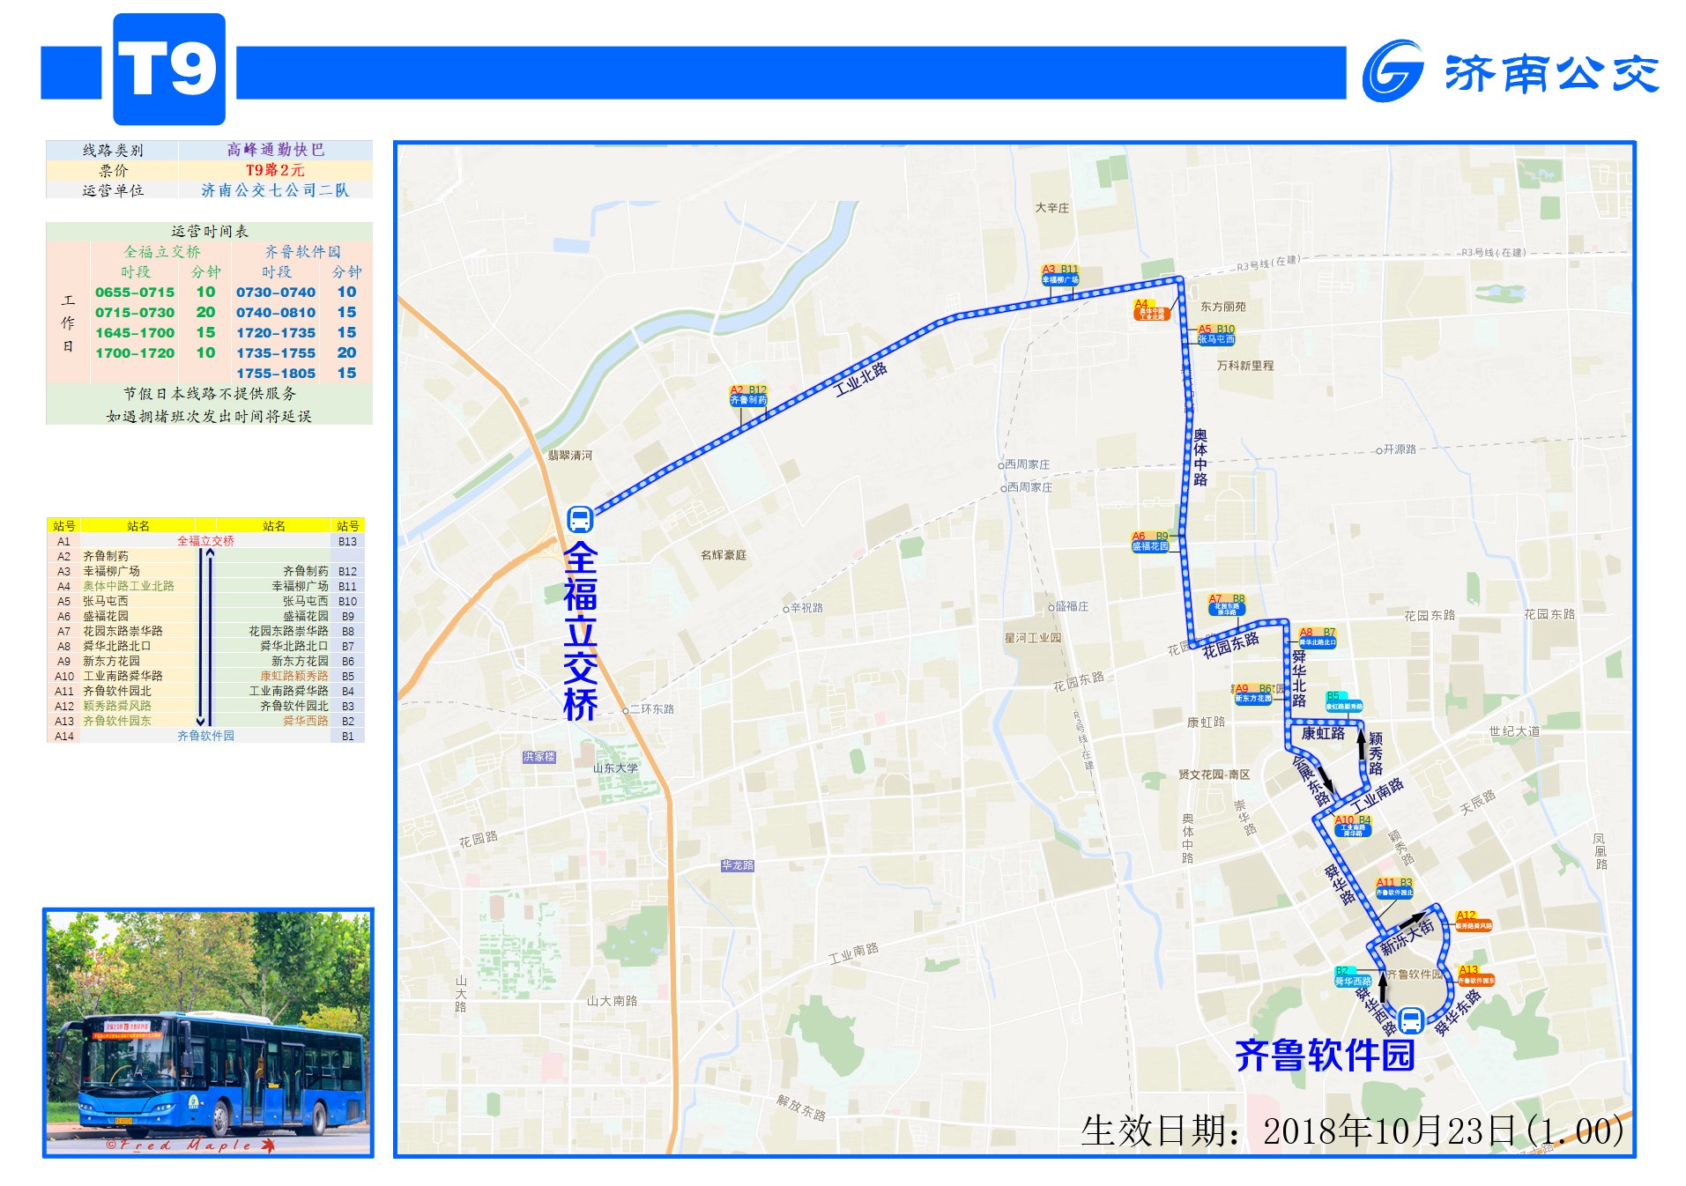
Task: Click the 生效日期 2018年10月23日 text
Action: coord(1352,1131)
